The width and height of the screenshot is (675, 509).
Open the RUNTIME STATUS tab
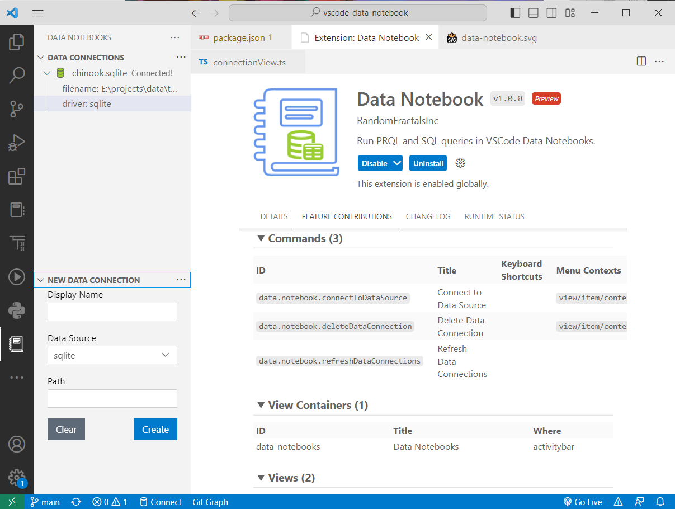(x=494, y=216)
